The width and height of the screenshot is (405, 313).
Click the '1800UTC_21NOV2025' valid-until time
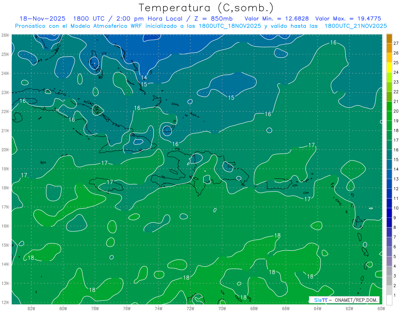(356, 26)
